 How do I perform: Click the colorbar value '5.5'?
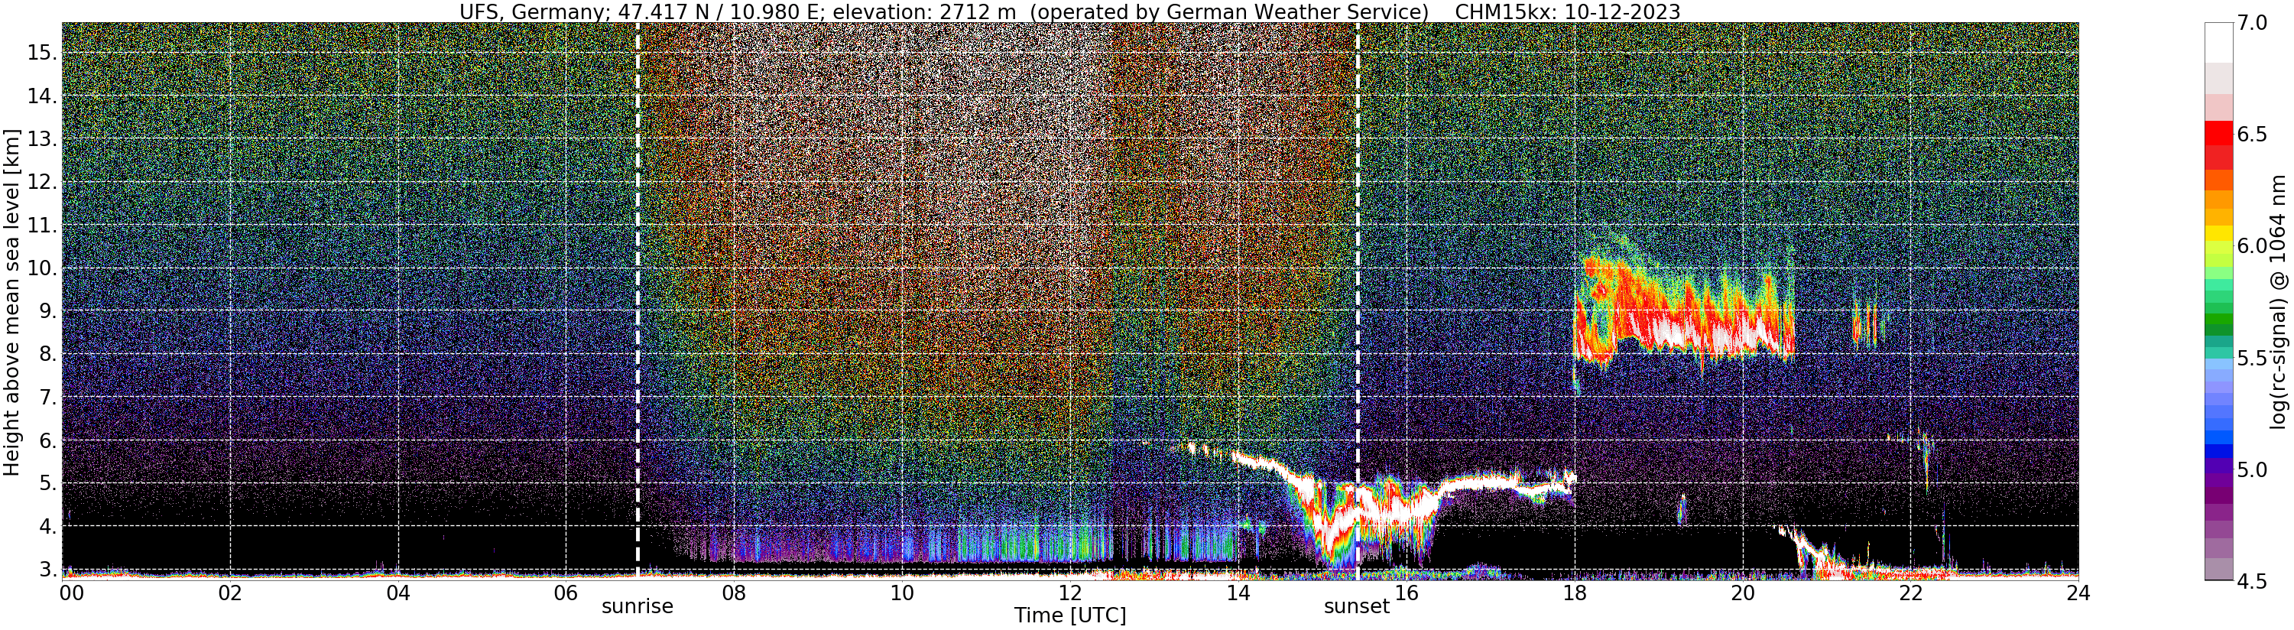2253,359
